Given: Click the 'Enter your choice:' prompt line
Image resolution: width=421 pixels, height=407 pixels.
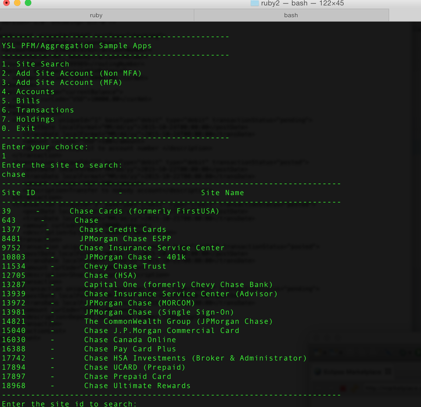Looking at the screenshot, I should click(x=45, y=147).
